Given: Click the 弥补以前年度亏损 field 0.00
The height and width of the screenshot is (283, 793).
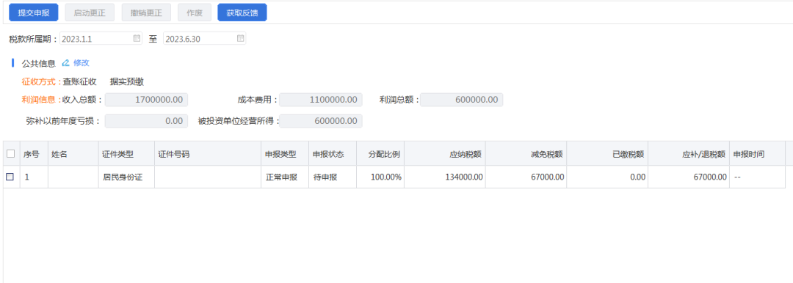Looking at the screenshot, I should point(146,121).
